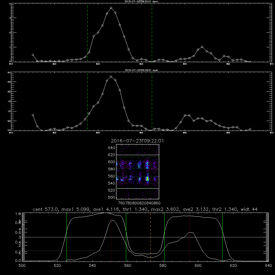Click y-axis label '500' beside spectral image
This screenshot has width=275, height=275.
[111, 197]
